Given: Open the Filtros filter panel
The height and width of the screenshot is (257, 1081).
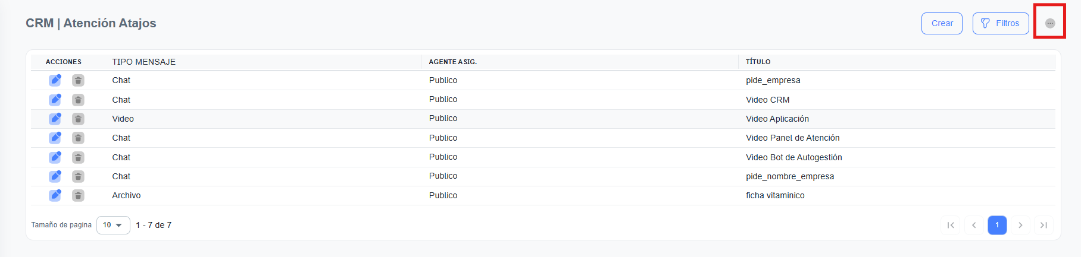Looking at the screenshot, I should (1000, 23).
